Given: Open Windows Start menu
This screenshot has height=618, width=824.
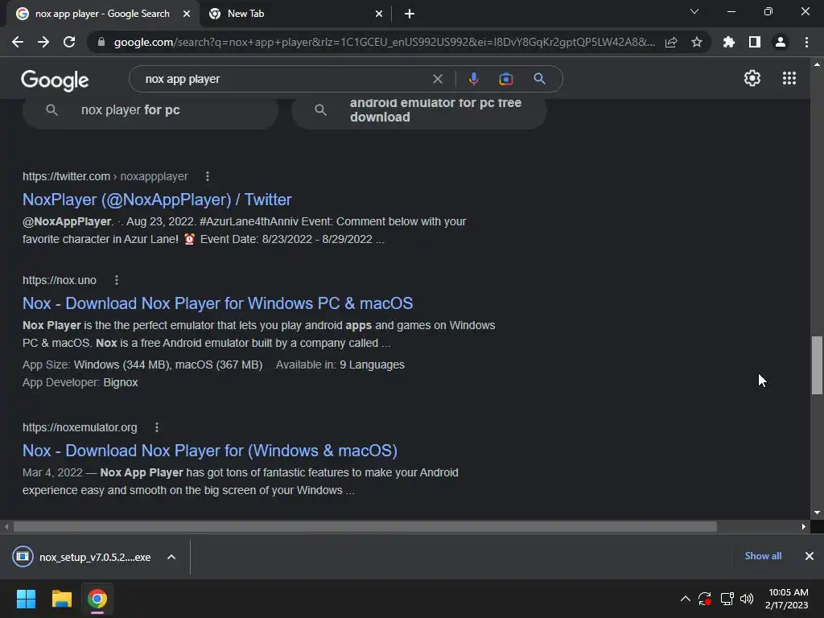Looking at the screenshot, I should [x=26, y=599].
